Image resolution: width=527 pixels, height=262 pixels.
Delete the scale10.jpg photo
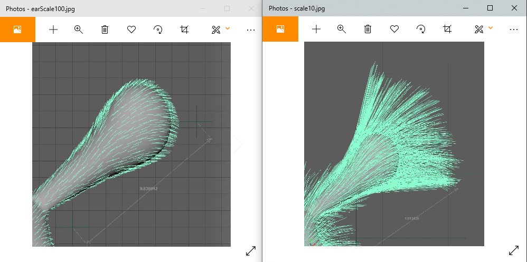pos(368,30)
